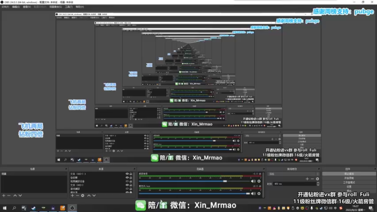
Task: Open Windows taskbar search
Action: tap(14, 208)
